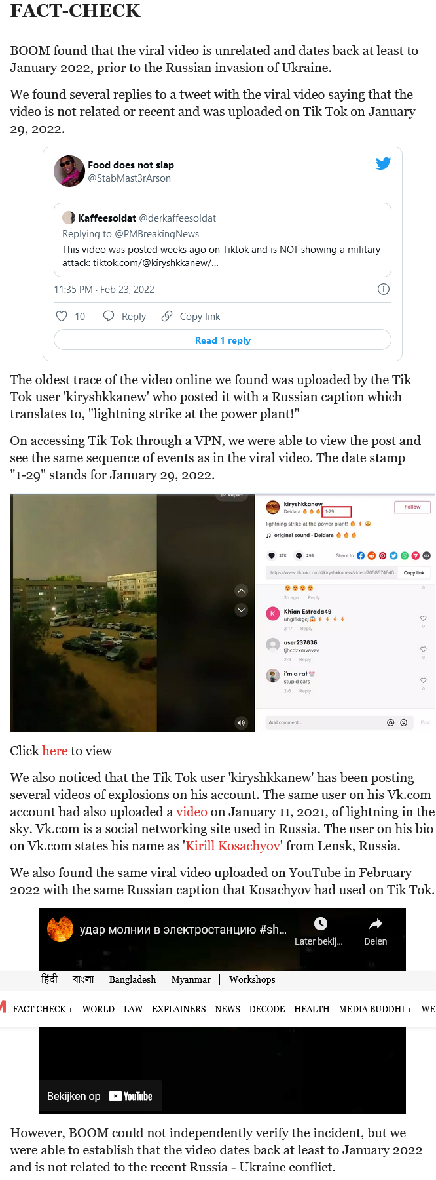The height and width of the screenshot is (1180, 436).
Task: Click YouTube Later bekijken clock icon
Action: (320, 924)
